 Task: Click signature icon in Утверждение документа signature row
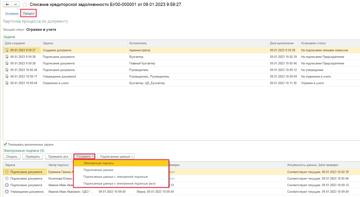[x=7, y=191]
